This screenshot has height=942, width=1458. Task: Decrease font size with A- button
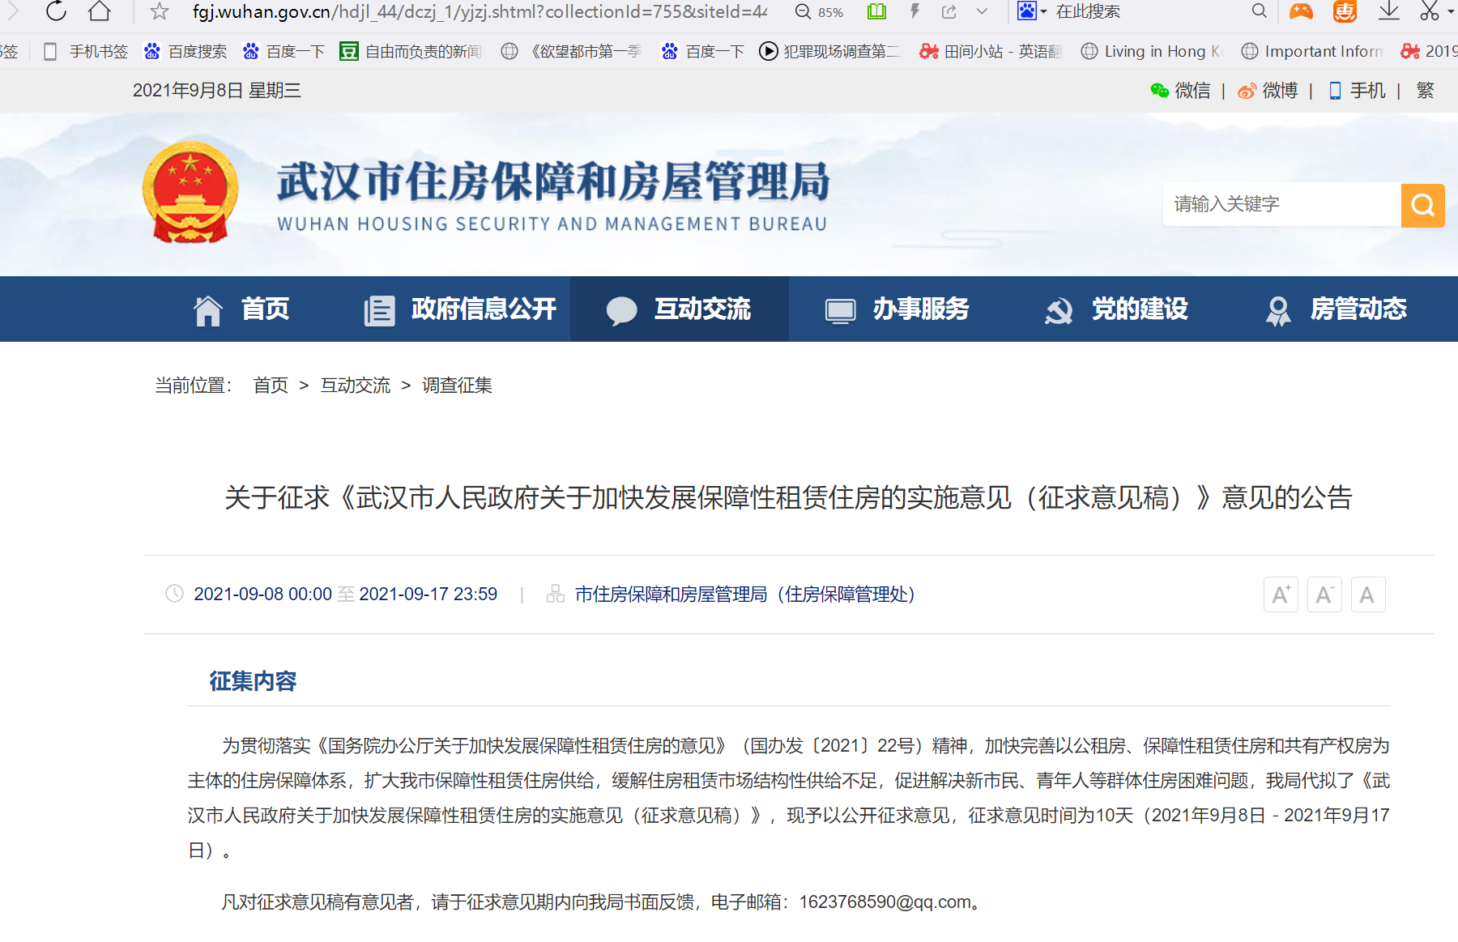click(1324, 595)
